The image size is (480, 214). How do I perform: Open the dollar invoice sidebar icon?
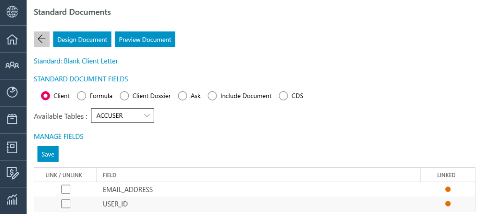point(13,173)
